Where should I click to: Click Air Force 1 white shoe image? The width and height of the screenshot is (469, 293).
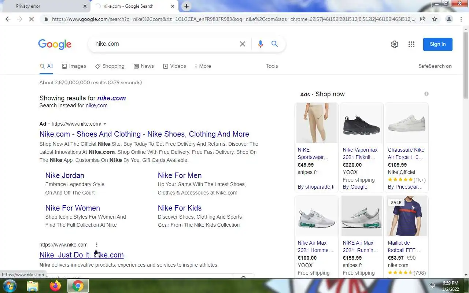click(x=406, y=123)
